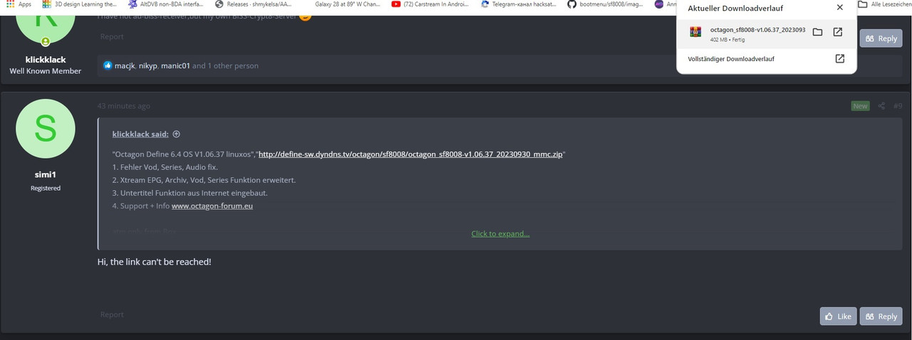Click the '43 minutes ago' post timestamp
Image resolution: width=912 pixels, height=340 pixels.
pyautogui.click(x=124, y=106)
